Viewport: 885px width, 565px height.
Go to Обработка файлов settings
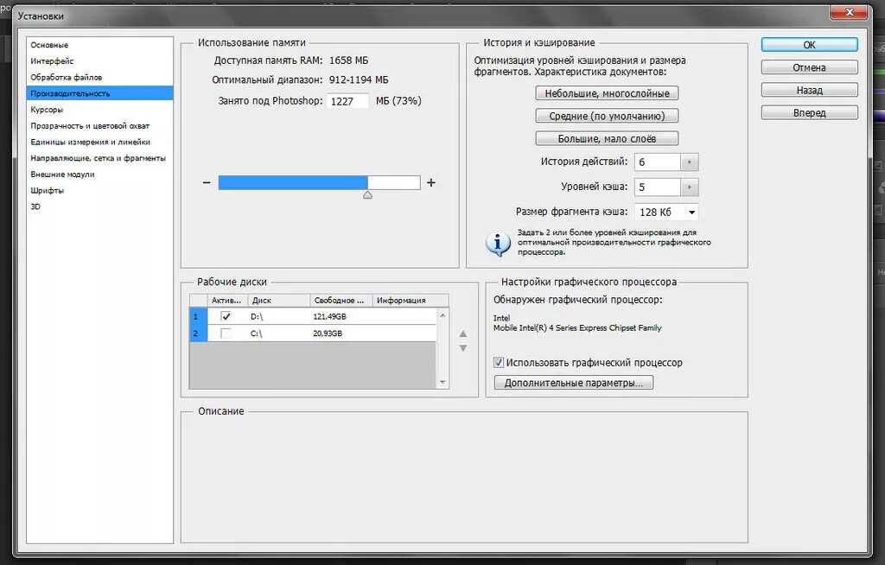point(66,78)
